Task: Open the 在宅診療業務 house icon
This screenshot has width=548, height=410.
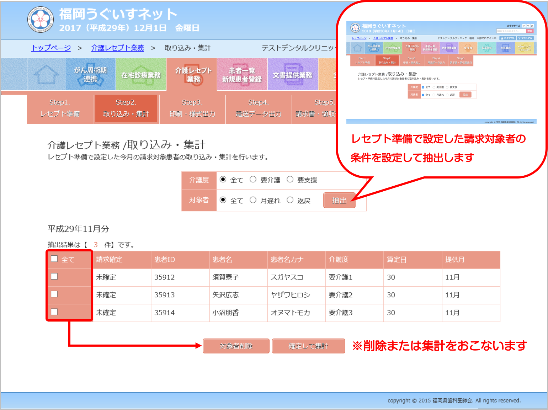Action: [141, 75]
